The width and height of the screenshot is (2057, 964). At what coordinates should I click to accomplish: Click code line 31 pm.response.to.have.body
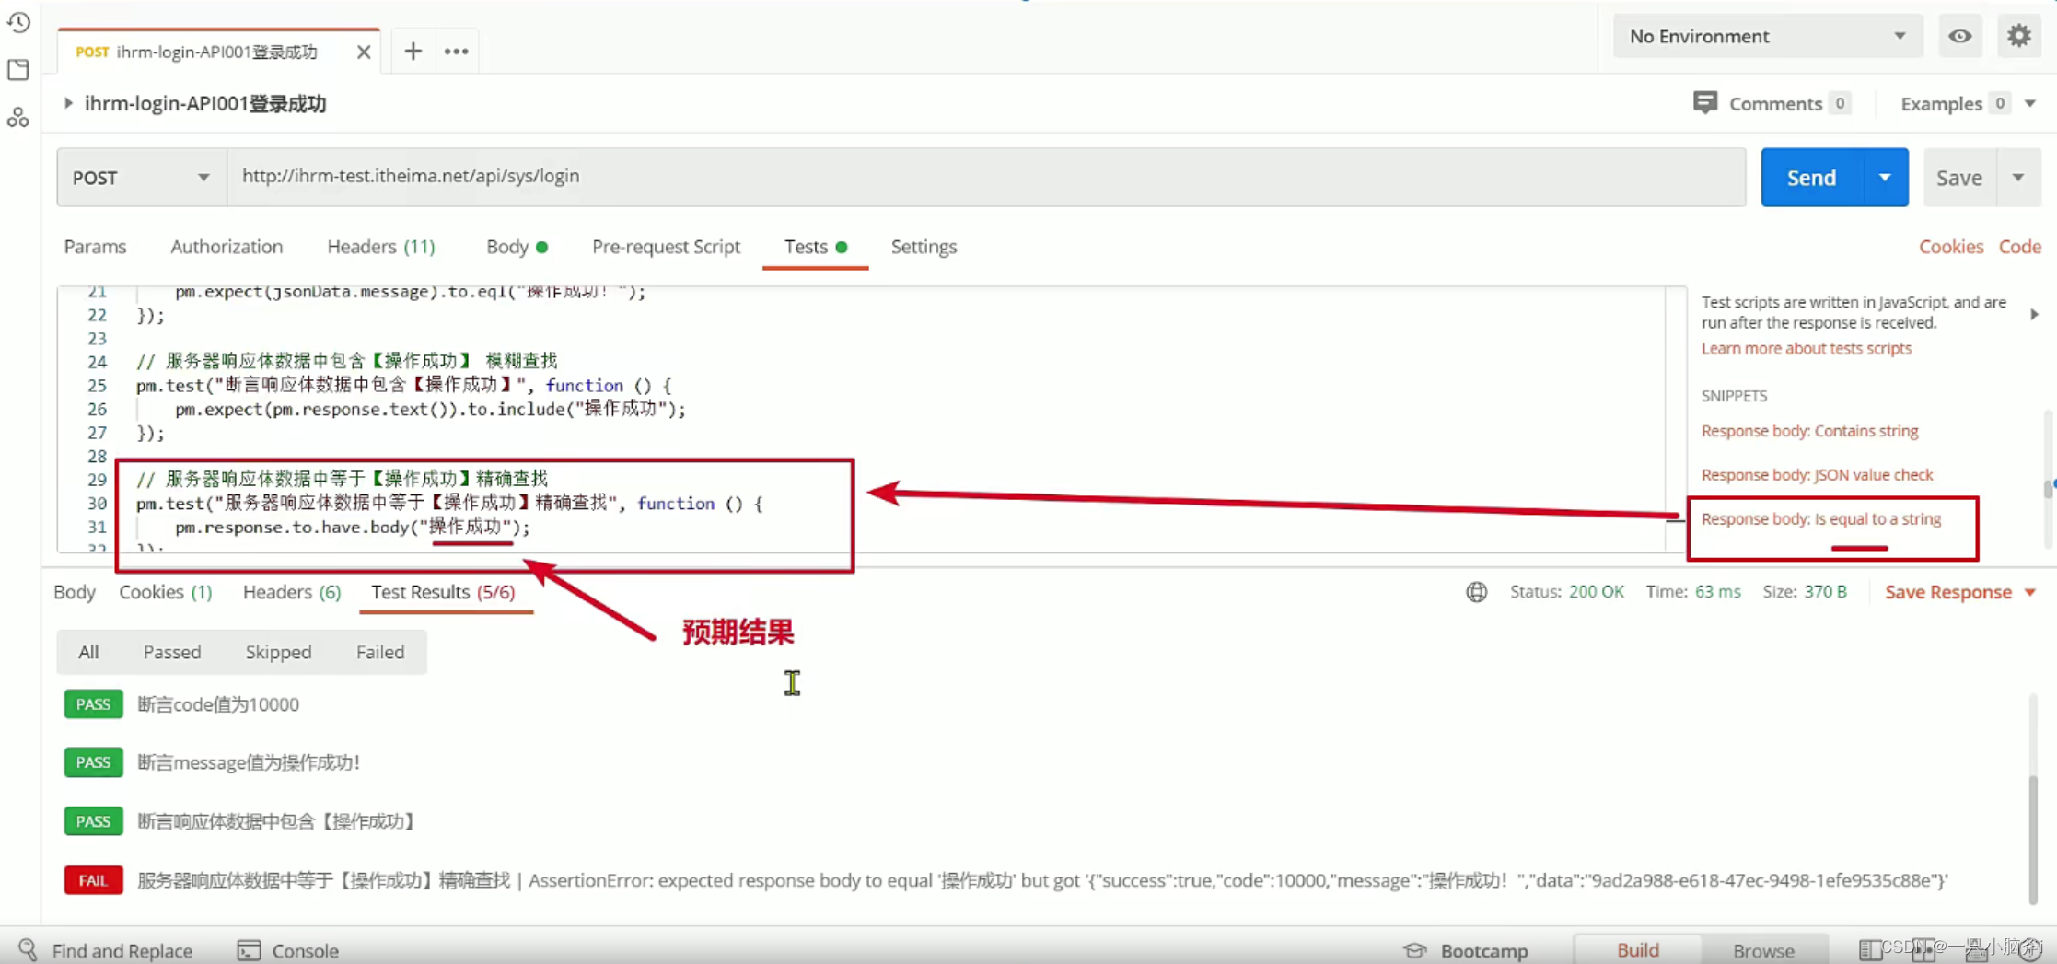point(353,527)
